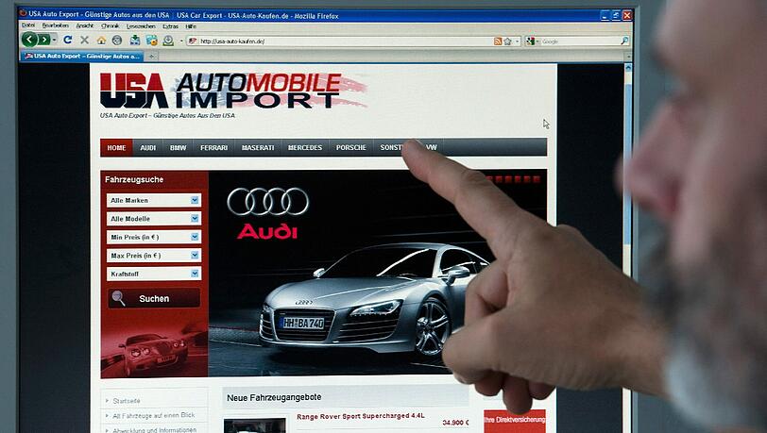Bookmark this page with the star icon
This screenshot has height=433, width=767.
click(507, 42)
